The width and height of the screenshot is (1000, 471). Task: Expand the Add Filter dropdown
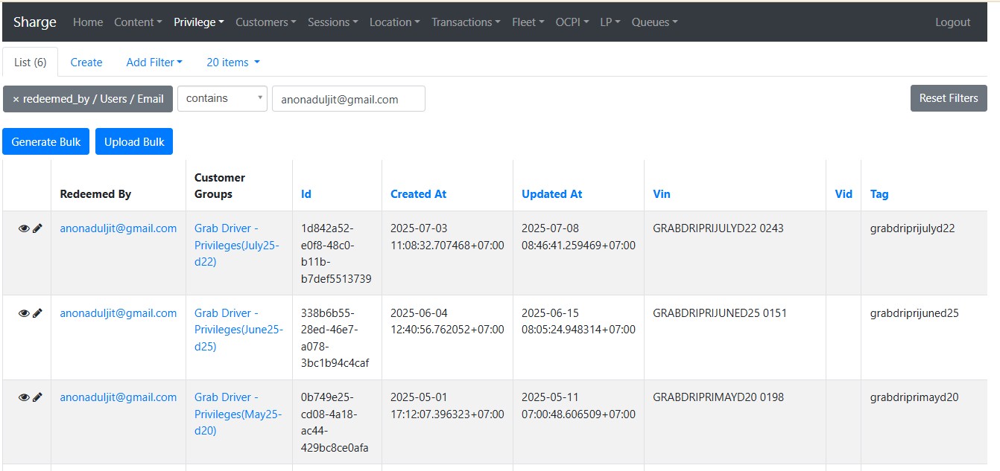(154, 63)
